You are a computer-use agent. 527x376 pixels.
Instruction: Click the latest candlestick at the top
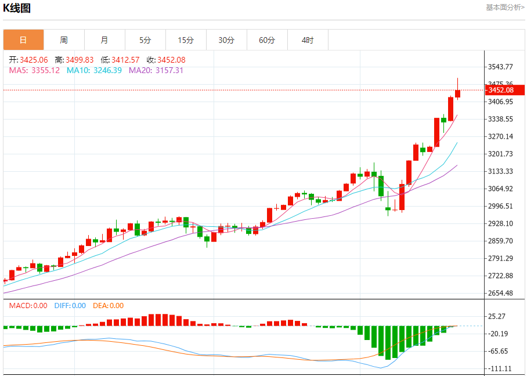point(457,89)
